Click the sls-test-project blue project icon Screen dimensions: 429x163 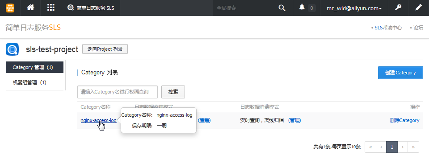click(13, 49)
